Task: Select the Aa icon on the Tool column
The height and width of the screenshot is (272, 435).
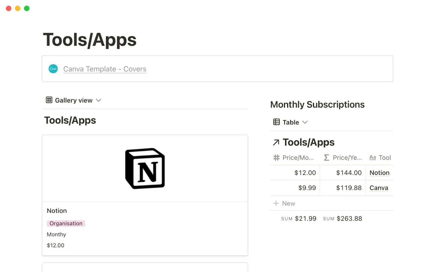Action: pos(372,157)
